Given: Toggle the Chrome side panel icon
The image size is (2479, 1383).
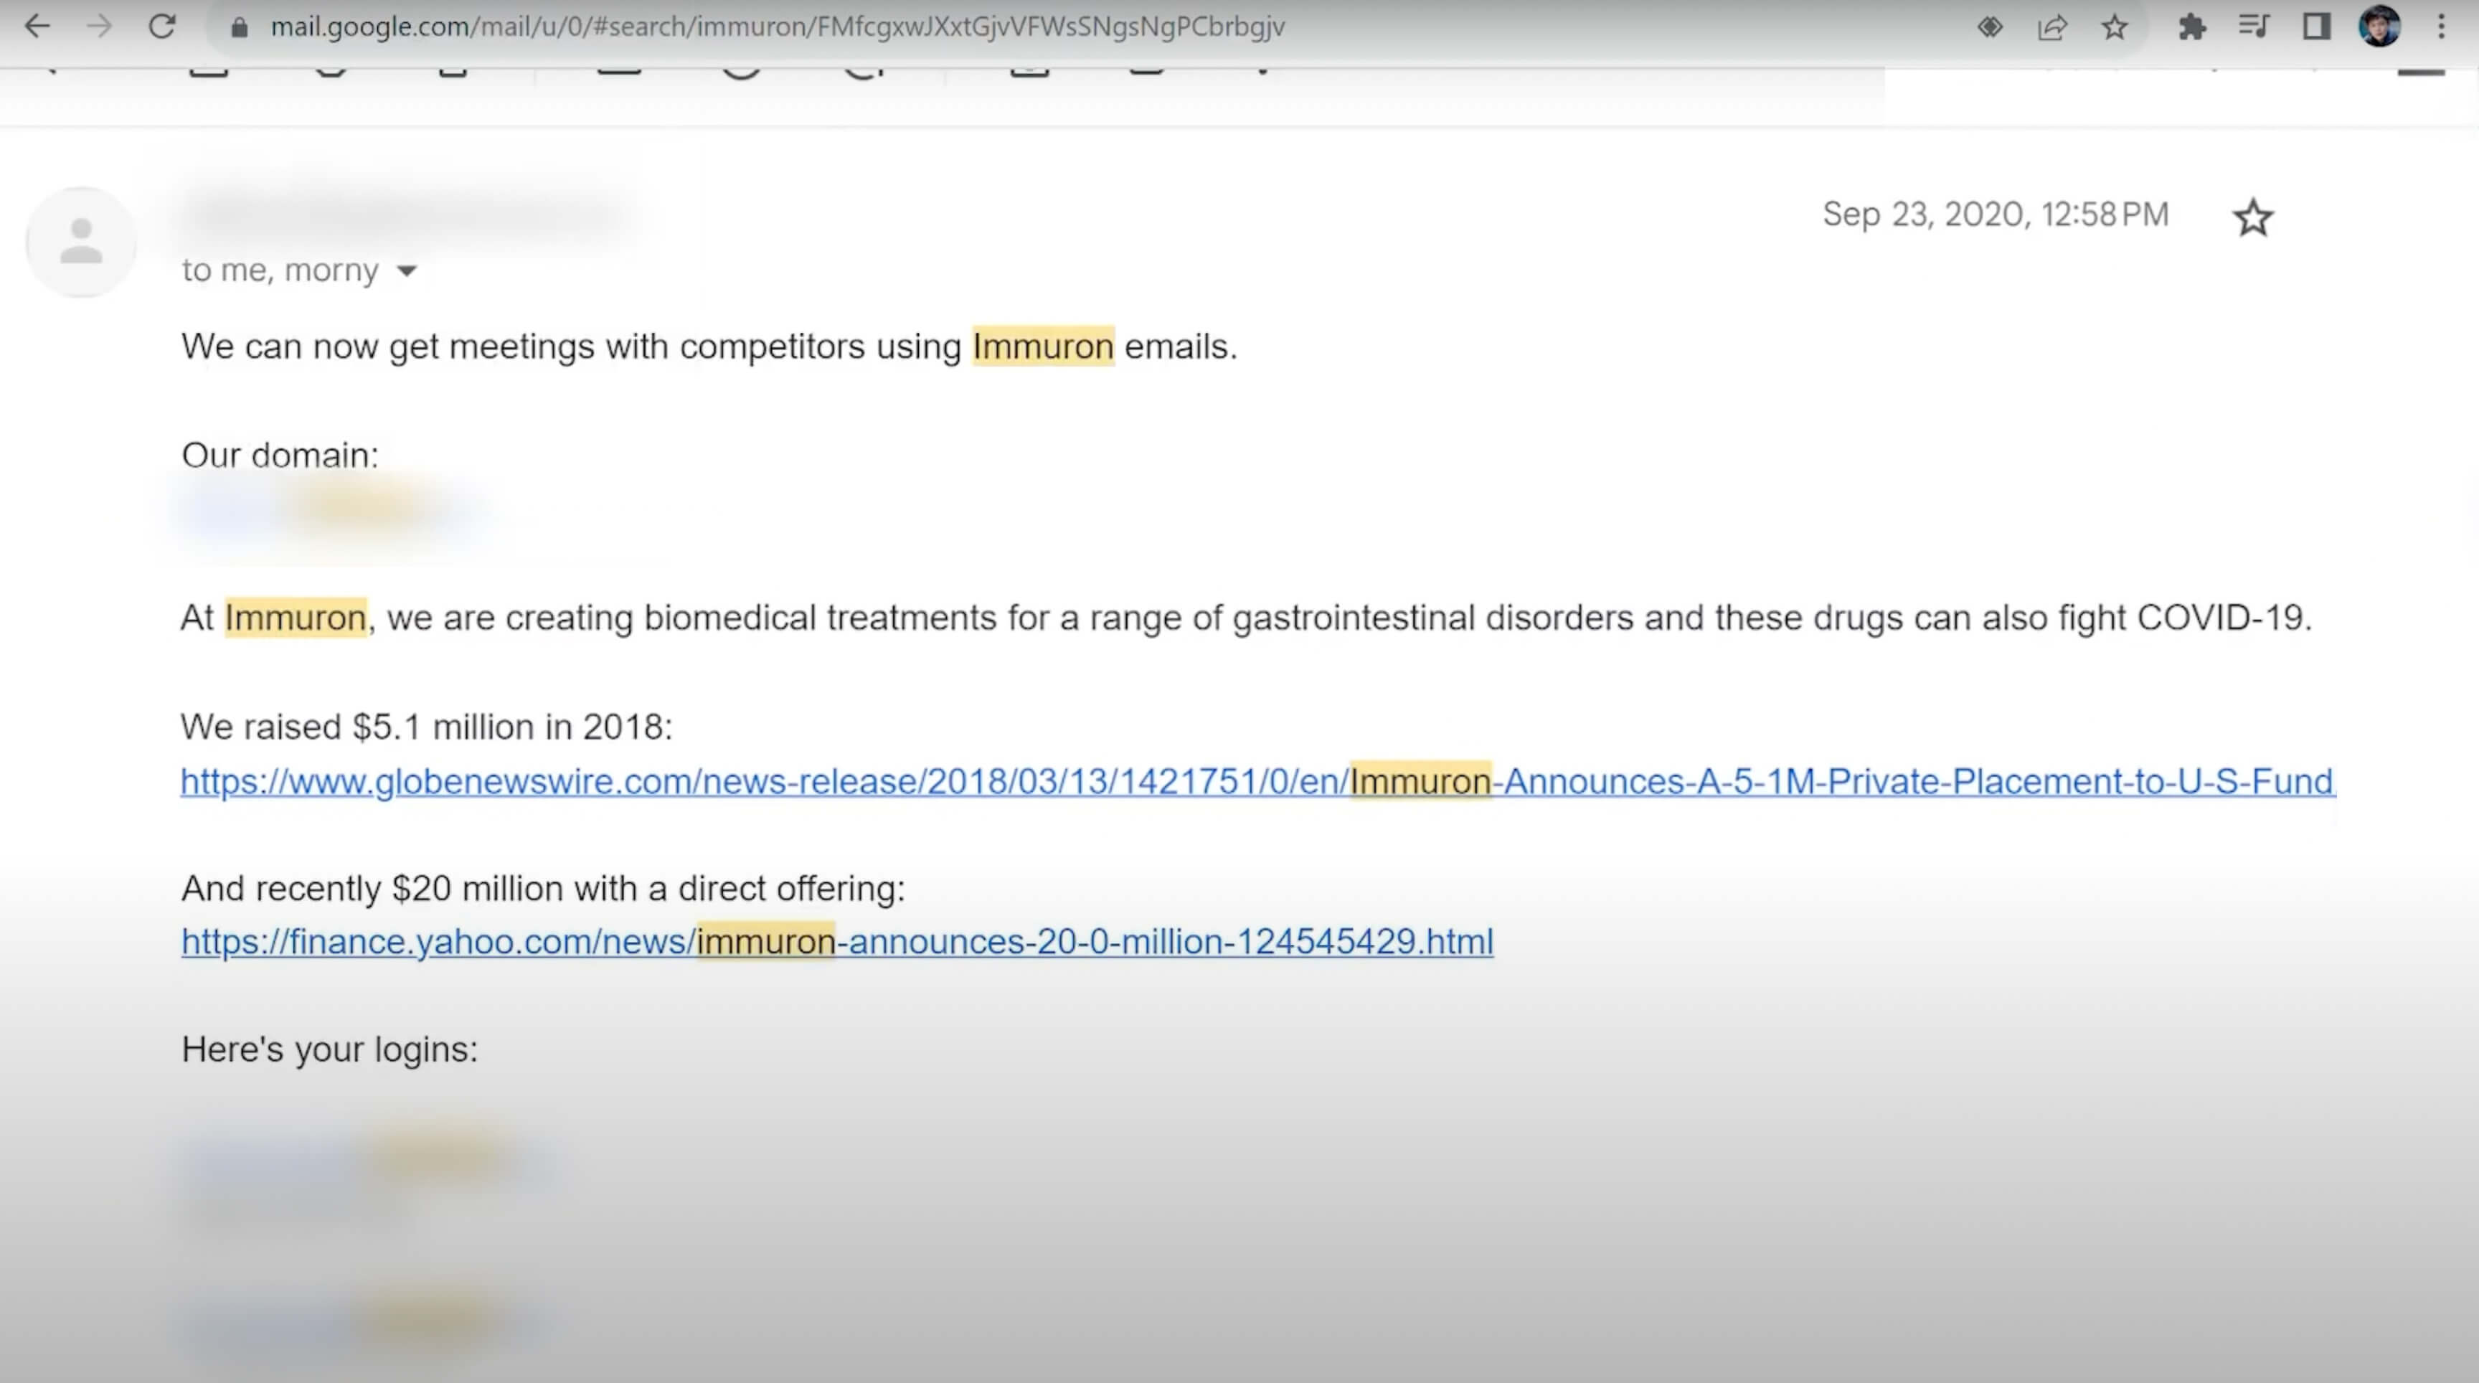Looking at the screenshot, I should coord(2315,27).
